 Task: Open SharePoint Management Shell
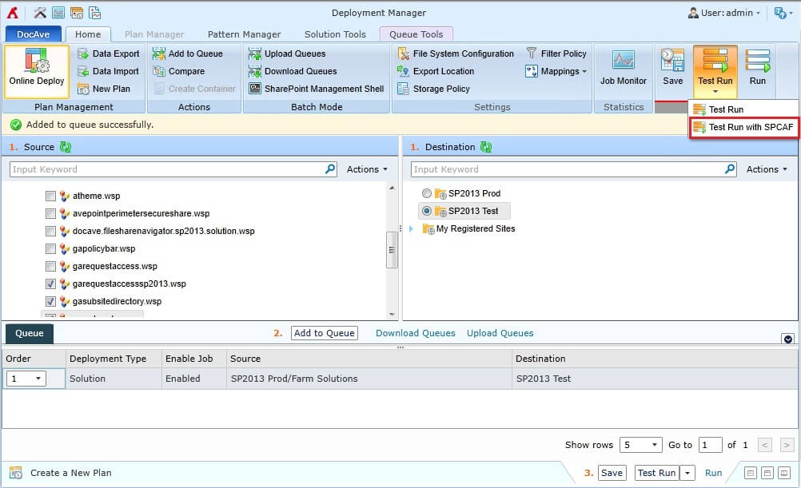point(317,89)
